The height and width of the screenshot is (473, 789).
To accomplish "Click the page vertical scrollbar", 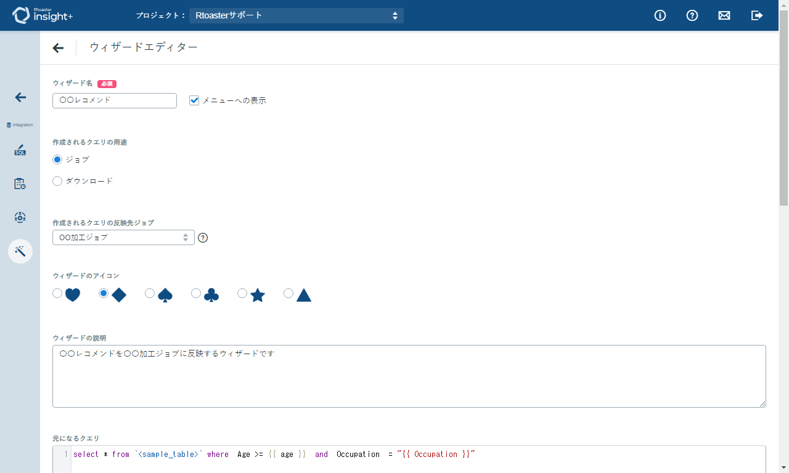I will click(784, 108).
